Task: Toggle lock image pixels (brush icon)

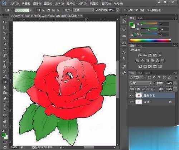Action: point(143,89)
